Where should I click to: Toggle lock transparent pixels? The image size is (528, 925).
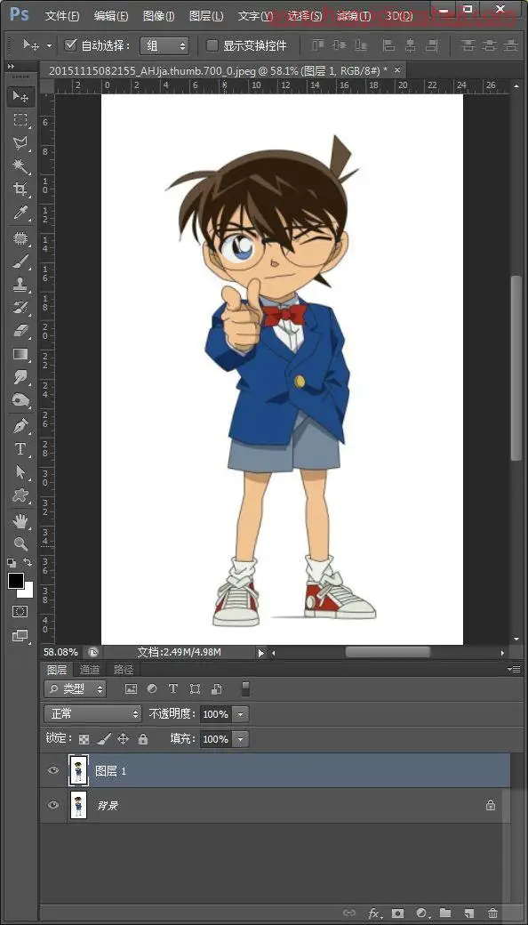point(84,738)
